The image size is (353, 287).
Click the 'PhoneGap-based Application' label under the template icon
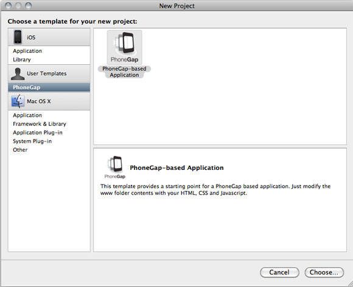click(124, 72)
